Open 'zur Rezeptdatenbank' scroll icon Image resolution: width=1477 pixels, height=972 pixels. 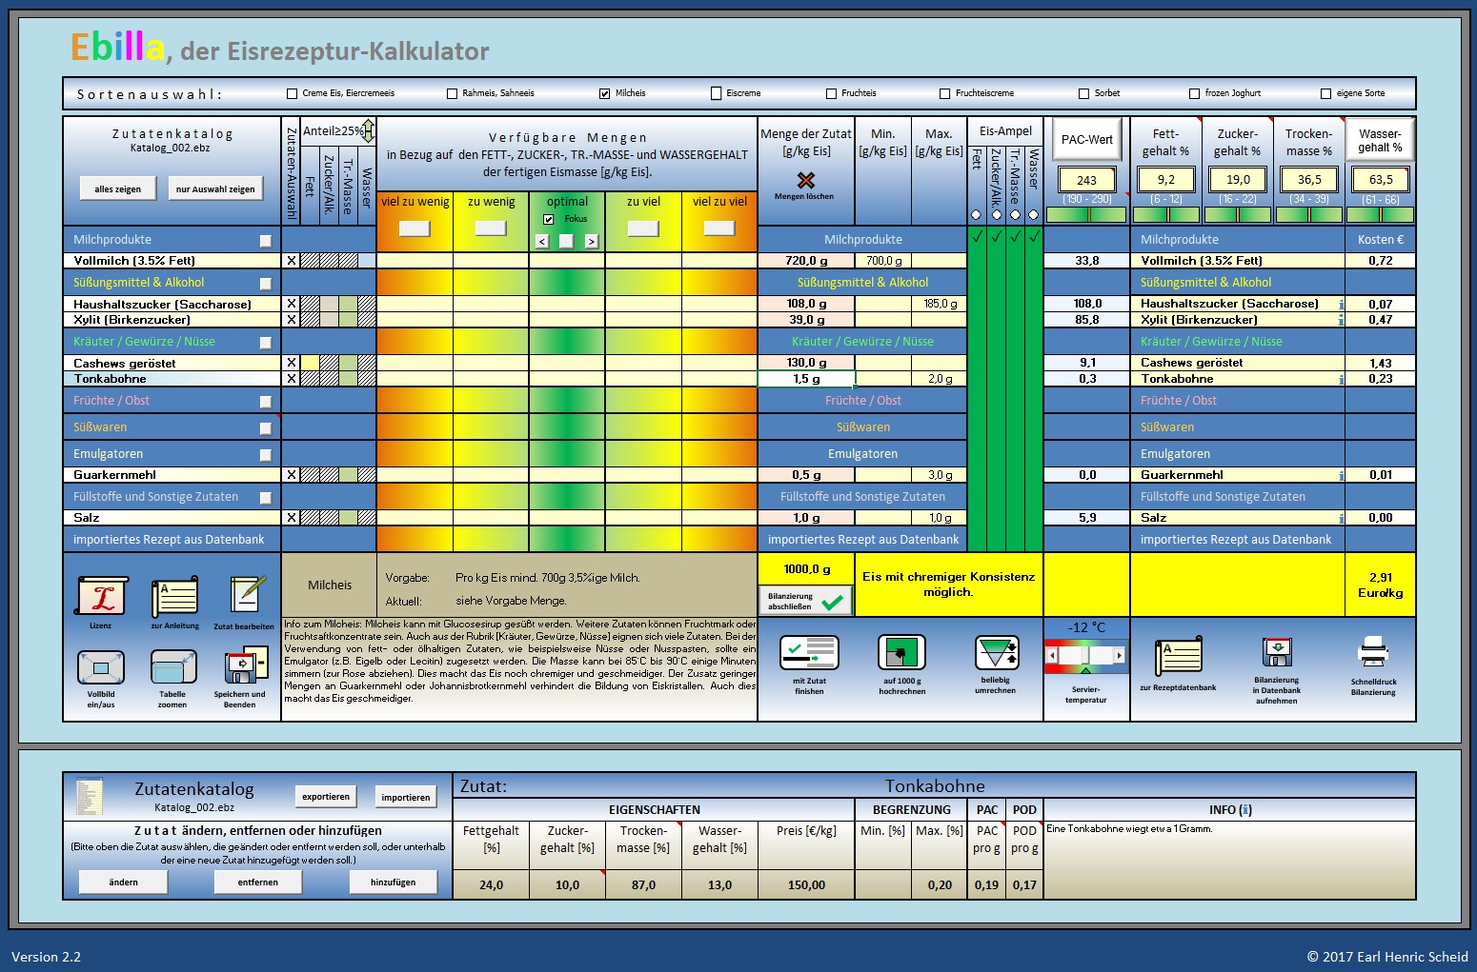point(1178,657)
